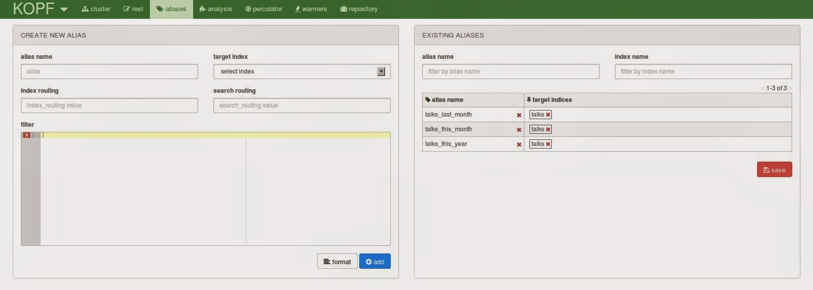Viewport: 813px width, 290px height.
Task: Go to next page of aliases
Action: pyautogui.click(x=790, y=88)
